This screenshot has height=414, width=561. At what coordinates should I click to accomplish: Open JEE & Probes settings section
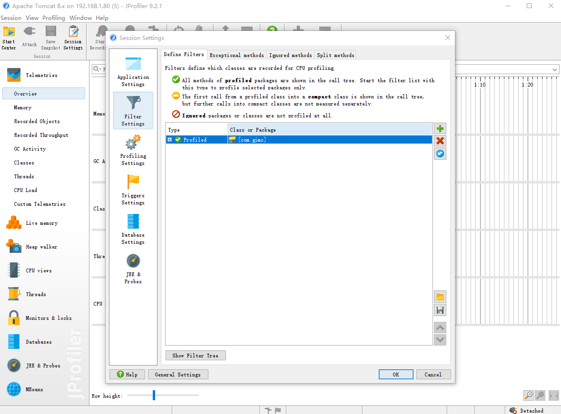tap(133, 268)
